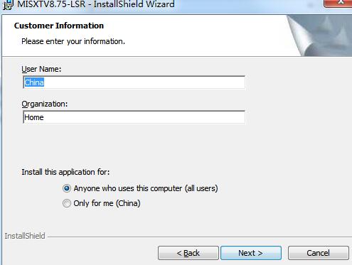Click the installer icon in title bar
Image resolution: width=352 pixels, height=265 pixels.
point(9,5)
